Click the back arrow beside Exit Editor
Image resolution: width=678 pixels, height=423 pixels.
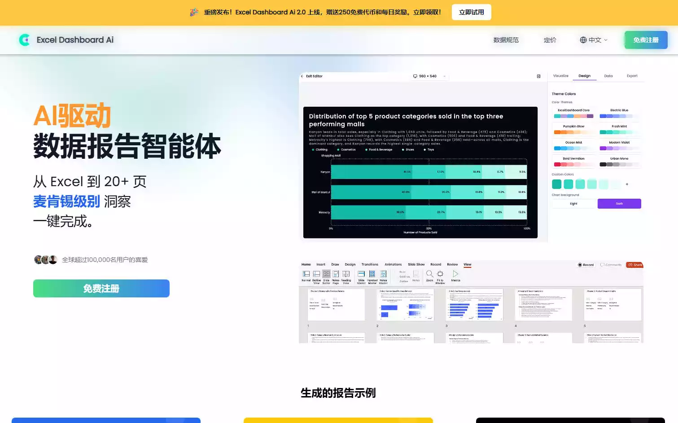(302, 76)
